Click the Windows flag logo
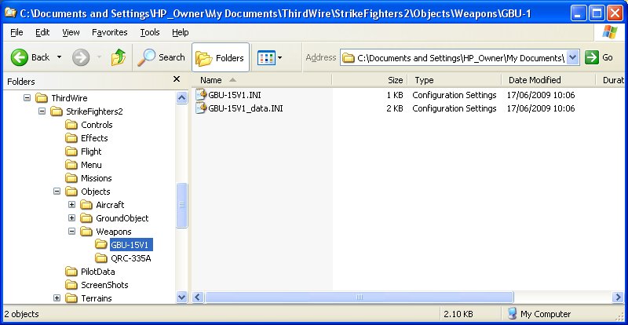The image size is (628, 325). point(610,32)
